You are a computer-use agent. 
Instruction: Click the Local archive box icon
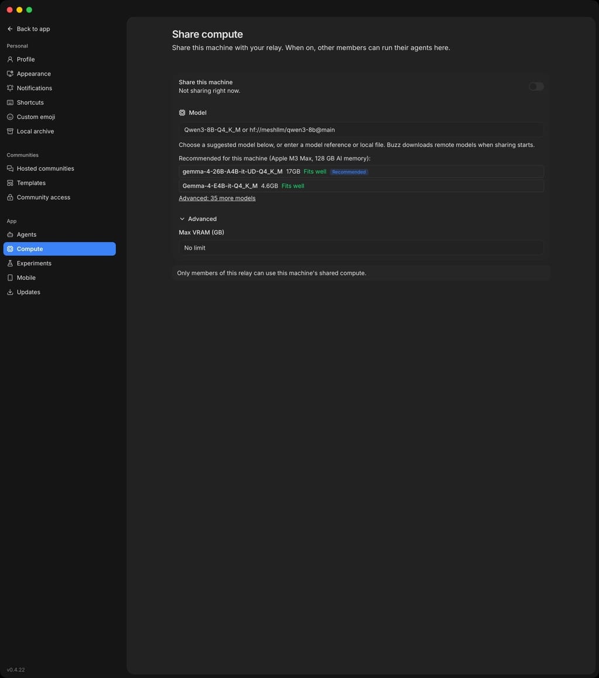(x=10, y=131)
